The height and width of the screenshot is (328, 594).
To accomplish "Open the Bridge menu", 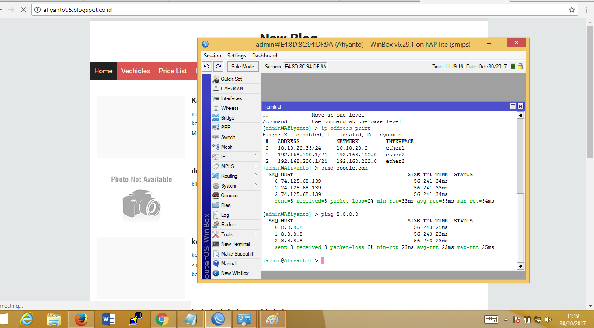I will (x=236, y=118).
